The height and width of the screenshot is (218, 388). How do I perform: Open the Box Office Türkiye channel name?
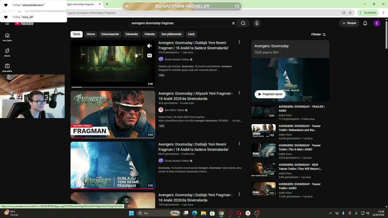(x=175, y=110)
